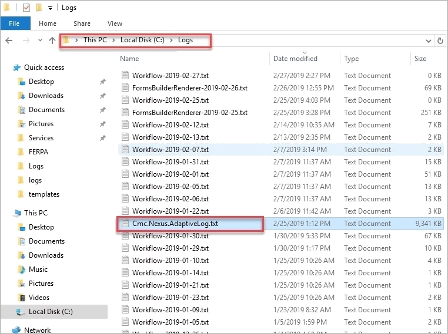The height and width of the screenshot is (334, 448).
Task: Open Desktop under Quick access
Action: tap(41, 82)
